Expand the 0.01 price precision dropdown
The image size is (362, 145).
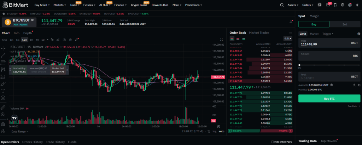tap(288, 38)
